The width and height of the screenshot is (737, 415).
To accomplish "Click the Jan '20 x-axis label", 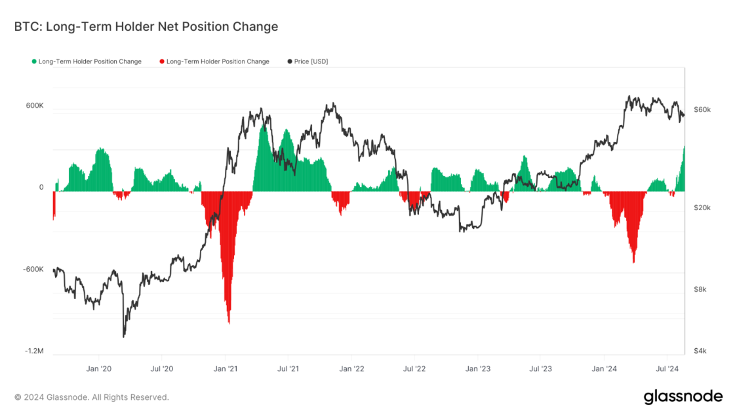I will click(x=98, y=369).
